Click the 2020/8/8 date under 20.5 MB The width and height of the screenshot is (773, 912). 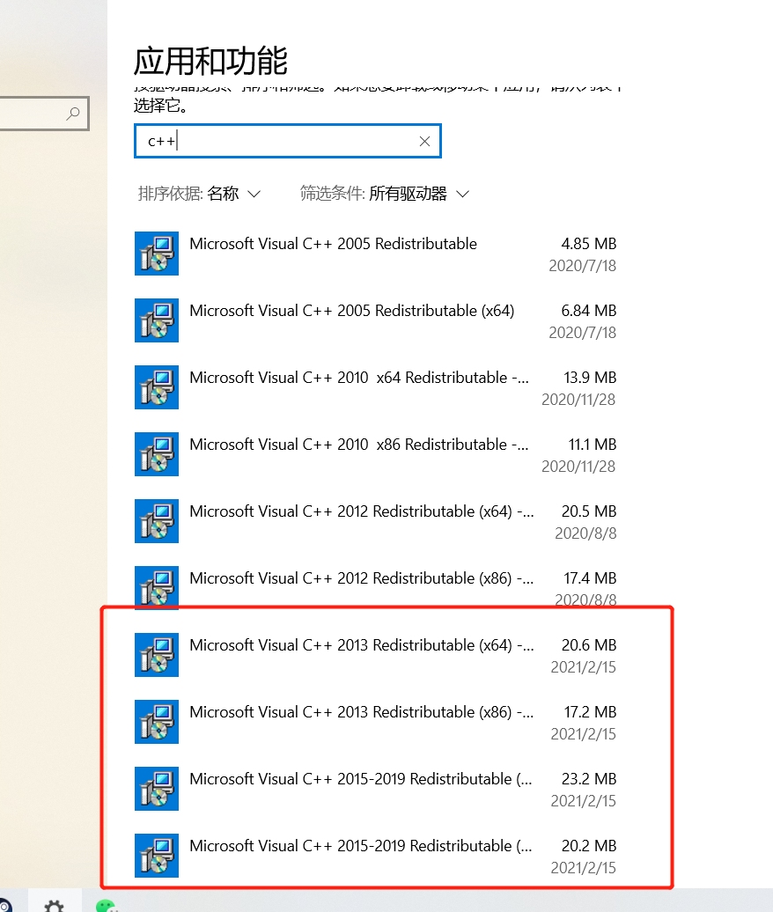pos(585,533)
